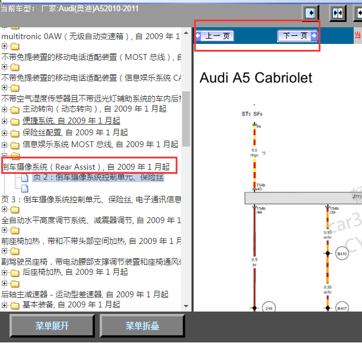Open 页 3：倒车摄像系统控制单元 entry
Viewport: 362px width, 343px height.
[x=91, y=199]
